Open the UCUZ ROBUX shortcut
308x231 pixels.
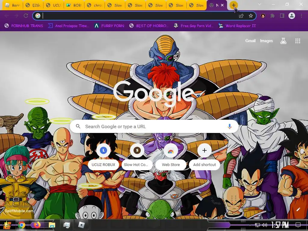pyautogui.click(x=103, y=156)
